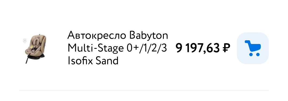Click the round badge on the thumbnail
The width and height of the screenshot is (288, 101).
click(x=25, y=41)
